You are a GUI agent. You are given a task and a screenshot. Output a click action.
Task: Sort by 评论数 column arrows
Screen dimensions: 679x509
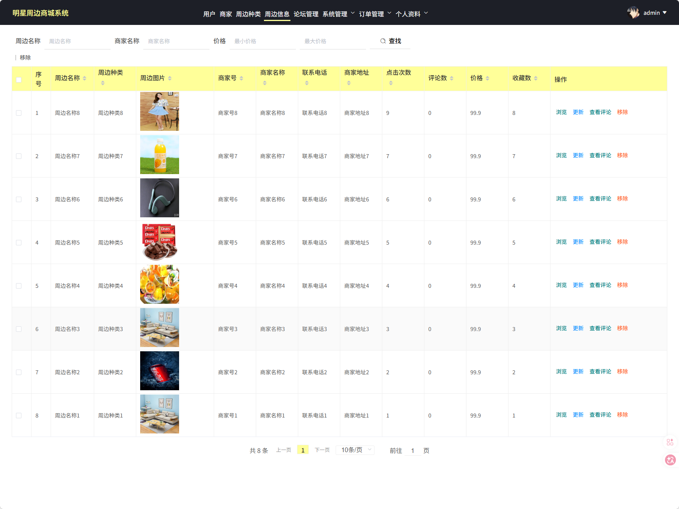[452, 78]
